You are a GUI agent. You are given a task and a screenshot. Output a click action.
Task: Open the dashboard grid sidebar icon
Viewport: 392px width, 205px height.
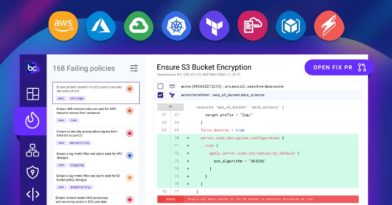pos(33,94)
